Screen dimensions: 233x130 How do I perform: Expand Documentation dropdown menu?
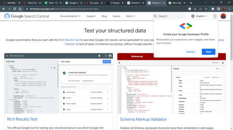[70, 16]
